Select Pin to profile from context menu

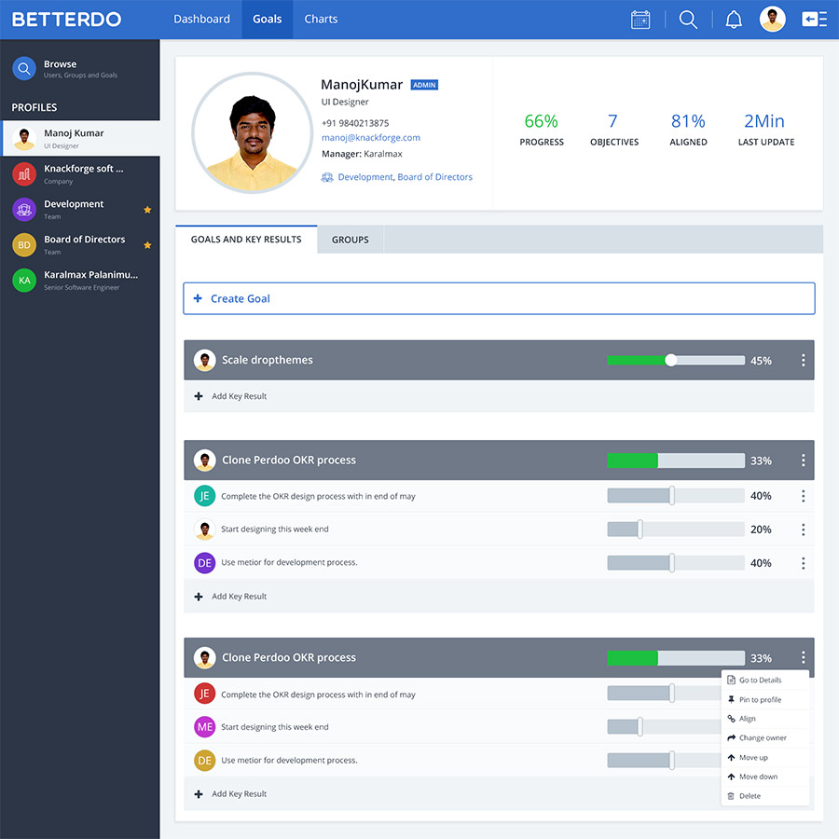pos(760,700)
